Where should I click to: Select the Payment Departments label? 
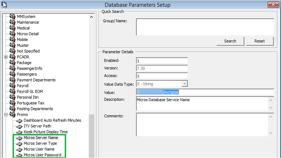(36, 80)
